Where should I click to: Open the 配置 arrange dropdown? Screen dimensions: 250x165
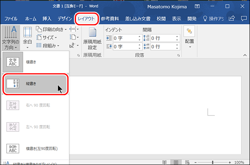tap(189, 37)
